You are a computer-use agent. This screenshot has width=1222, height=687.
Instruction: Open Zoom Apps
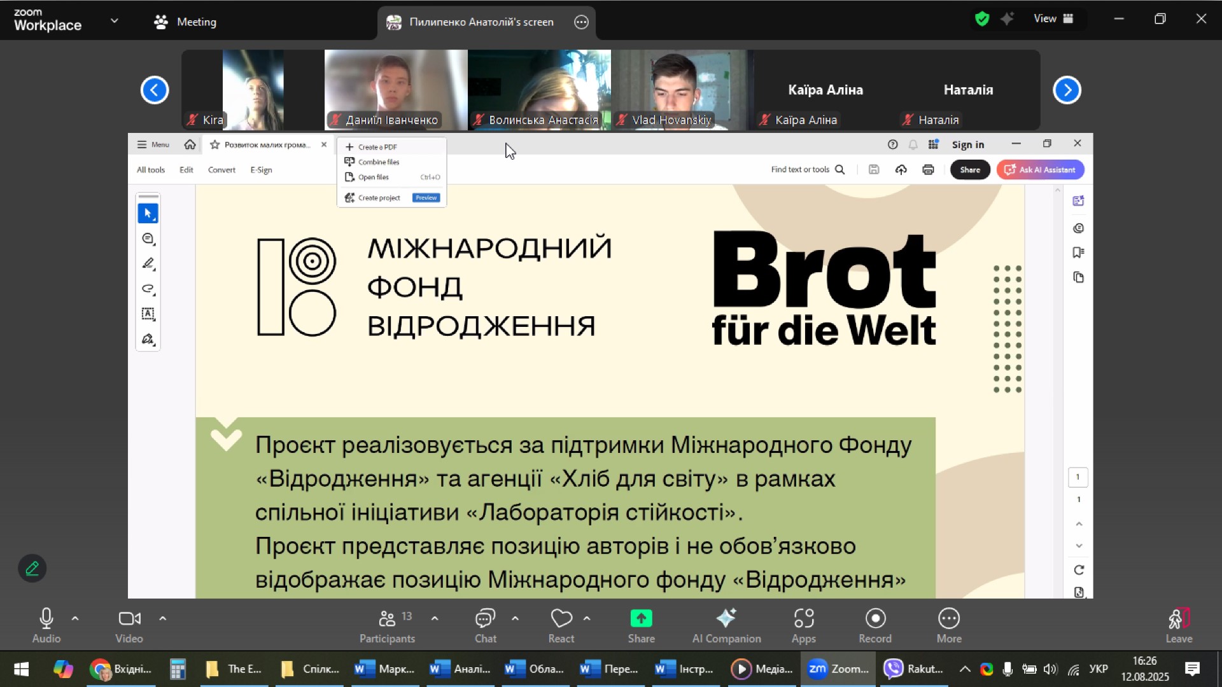[804, 625]
